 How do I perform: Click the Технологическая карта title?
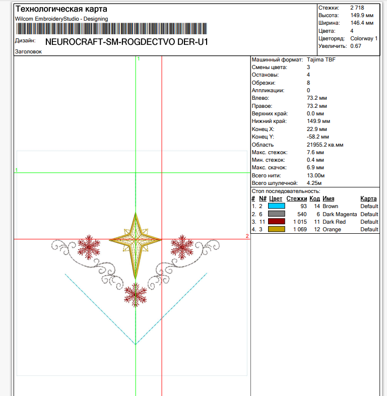(x=61, y=9)
